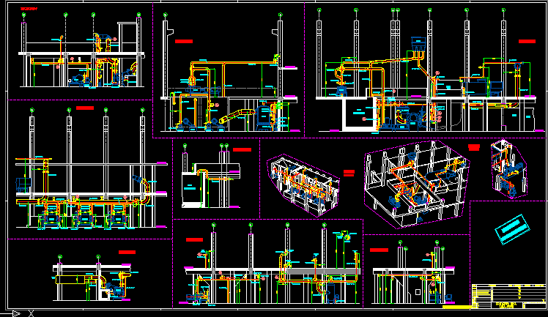Select the title block in the bottom-right corner
Image resolution: width=548 pixels, height=317 pixels.
508,294
